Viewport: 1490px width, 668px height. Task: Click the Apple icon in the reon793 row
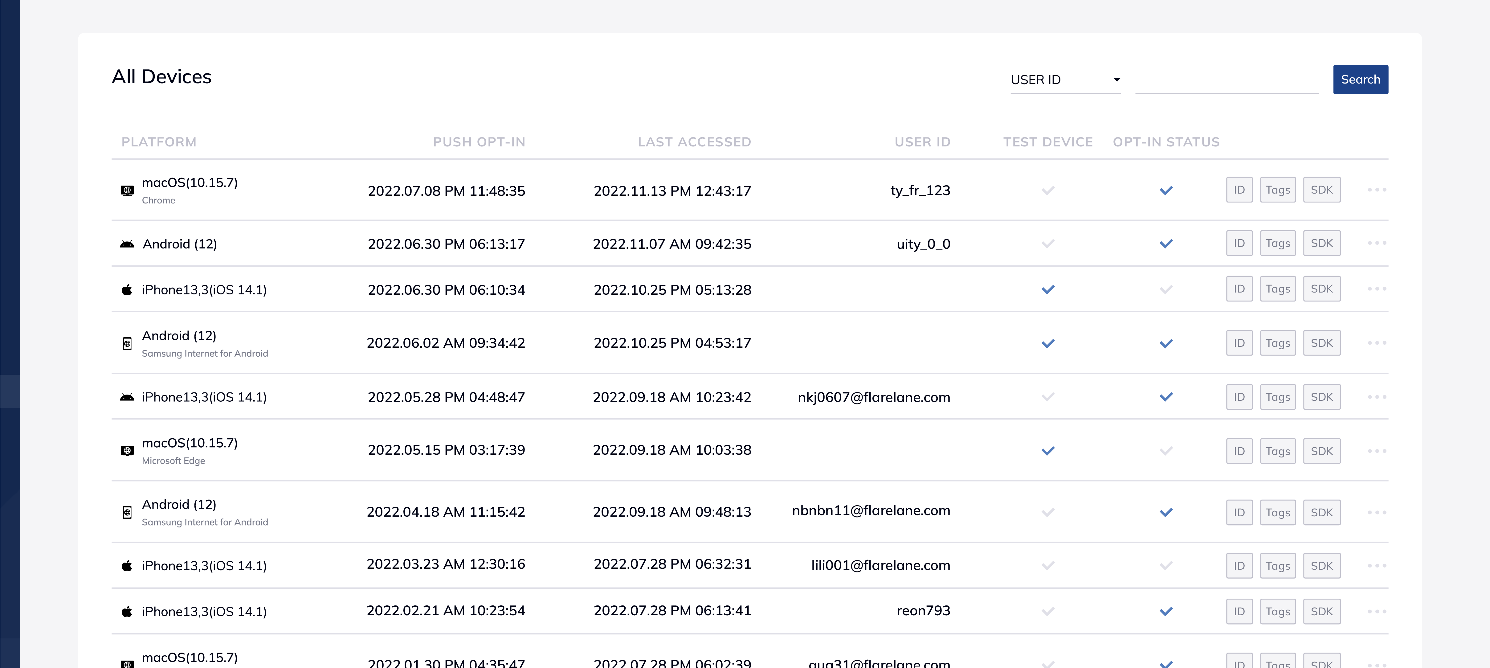click(x=127, y=611)
